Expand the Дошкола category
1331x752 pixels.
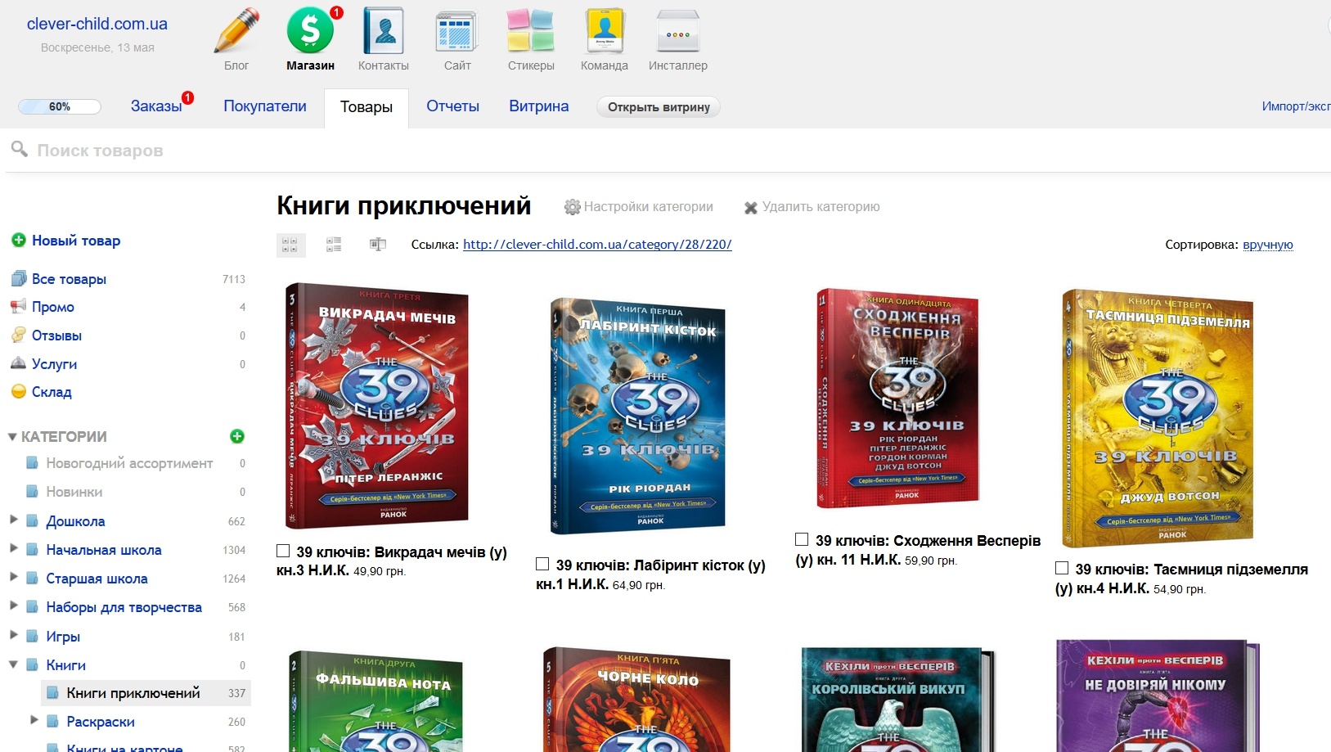click(x=13, y=519)
